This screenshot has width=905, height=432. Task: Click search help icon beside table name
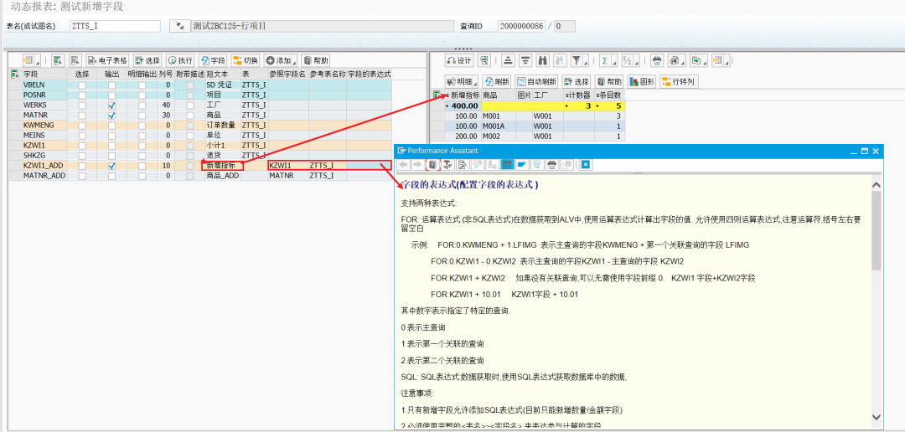[x=180, y=26]
